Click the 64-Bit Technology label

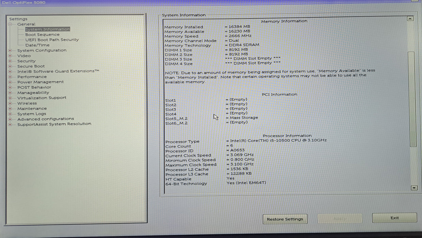(186, 184)
